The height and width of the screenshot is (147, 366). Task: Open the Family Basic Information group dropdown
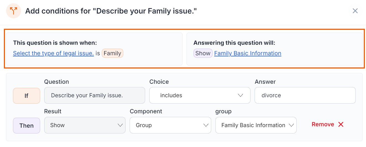click(256, 125)
